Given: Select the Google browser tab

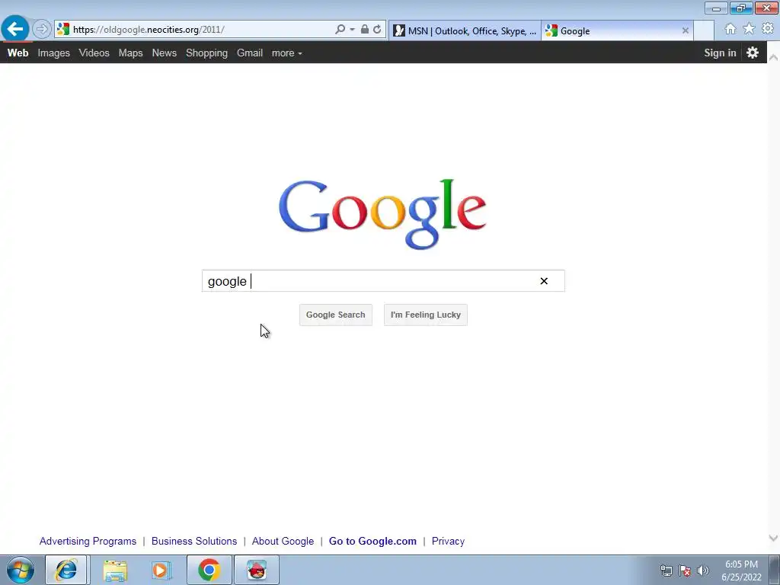Looking at the screenshot, I should click(617, 30).
